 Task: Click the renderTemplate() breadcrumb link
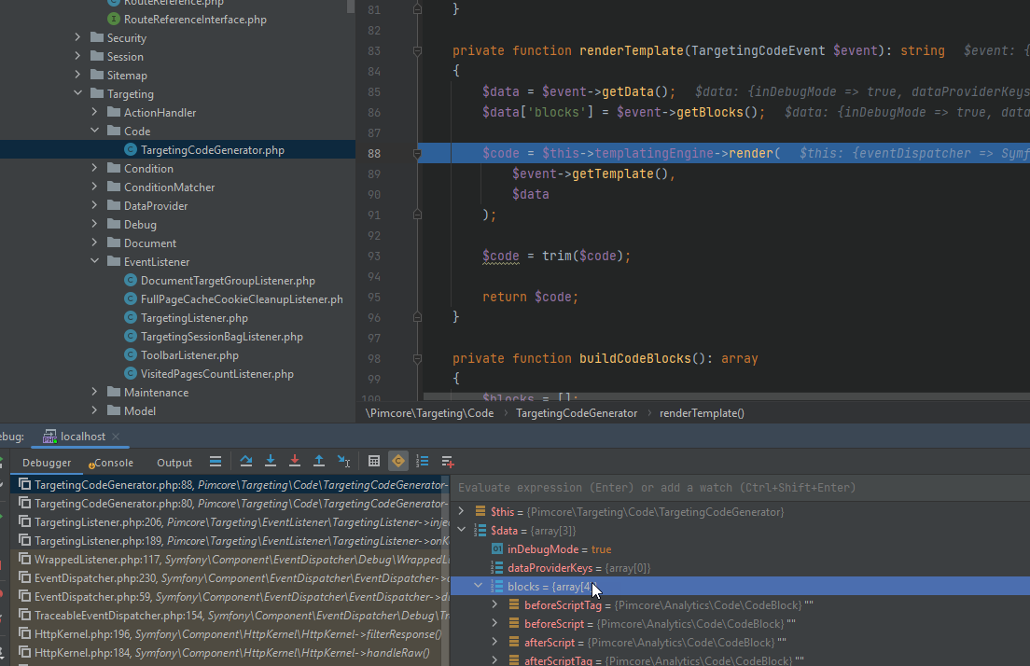702,412
